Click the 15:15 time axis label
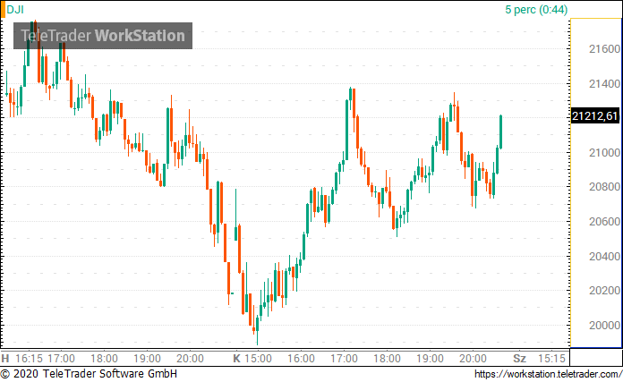The width and height of the screenshot is (623, 382). click(551, 359)
